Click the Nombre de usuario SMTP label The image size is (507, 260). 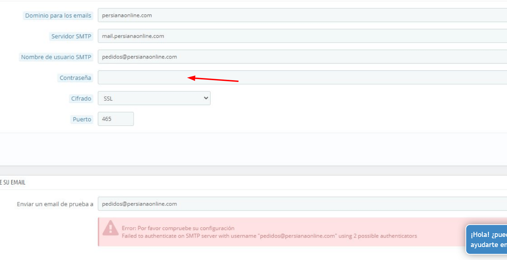(56, 57)
